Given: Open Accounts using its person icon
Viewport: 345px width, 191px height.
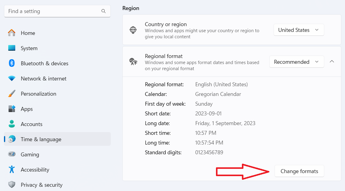Looking at the screenshot, I should point(11,124).
